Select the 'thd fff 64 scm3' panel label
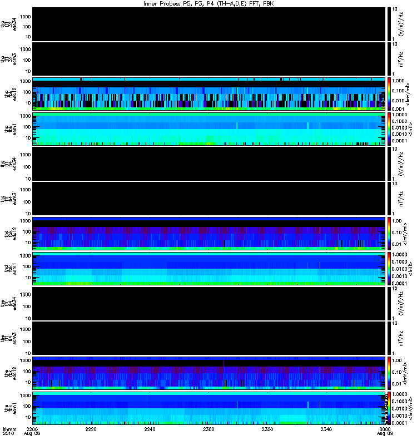The height and width of the screenshot is (445, 417). (9, 199)
